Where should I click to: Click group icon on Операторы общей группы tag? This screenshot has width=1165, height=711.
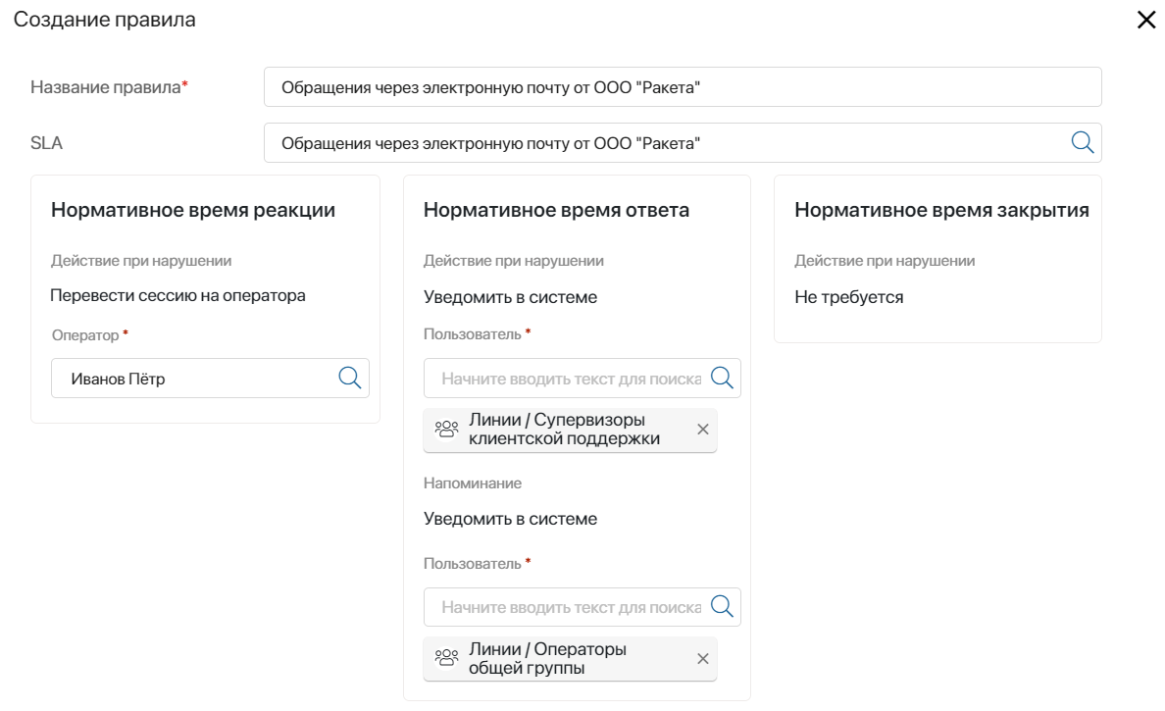pos(446,659)
